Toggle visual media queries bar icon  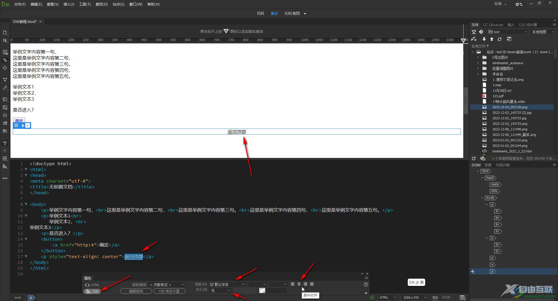click(5, 60)
